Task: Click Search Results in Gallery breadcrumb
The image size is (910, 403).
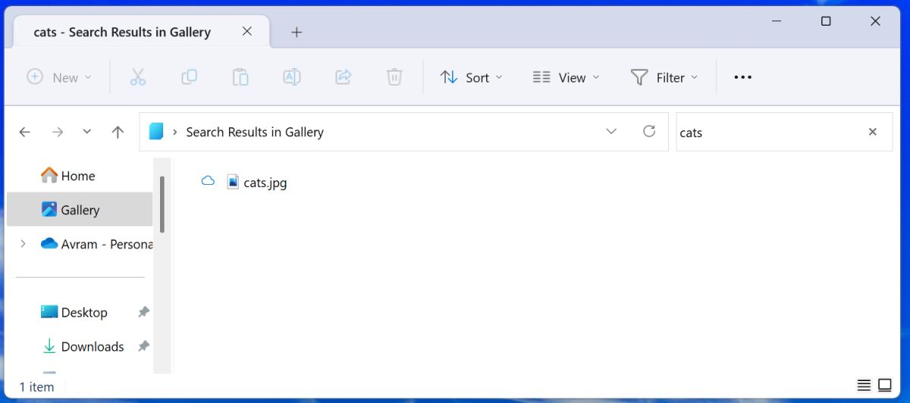Action: [x=255, y=132]
